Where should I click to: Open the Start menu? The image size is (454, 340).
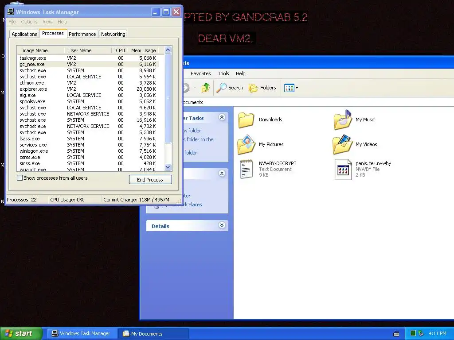21,333
